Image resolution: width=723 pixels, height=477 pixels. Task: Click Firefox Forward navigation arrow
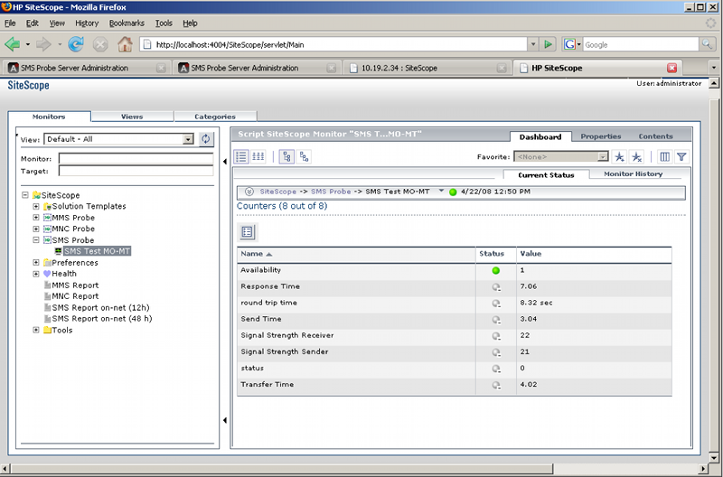[43, 44]
